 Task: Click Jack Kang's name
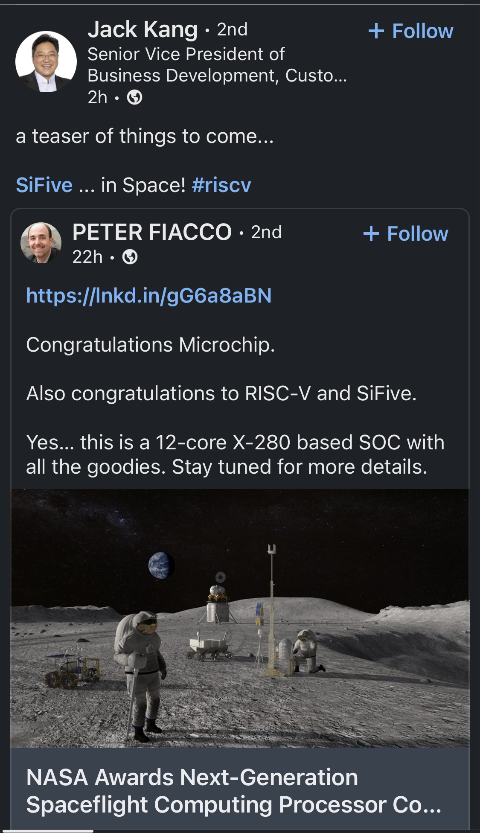point(143,29)
